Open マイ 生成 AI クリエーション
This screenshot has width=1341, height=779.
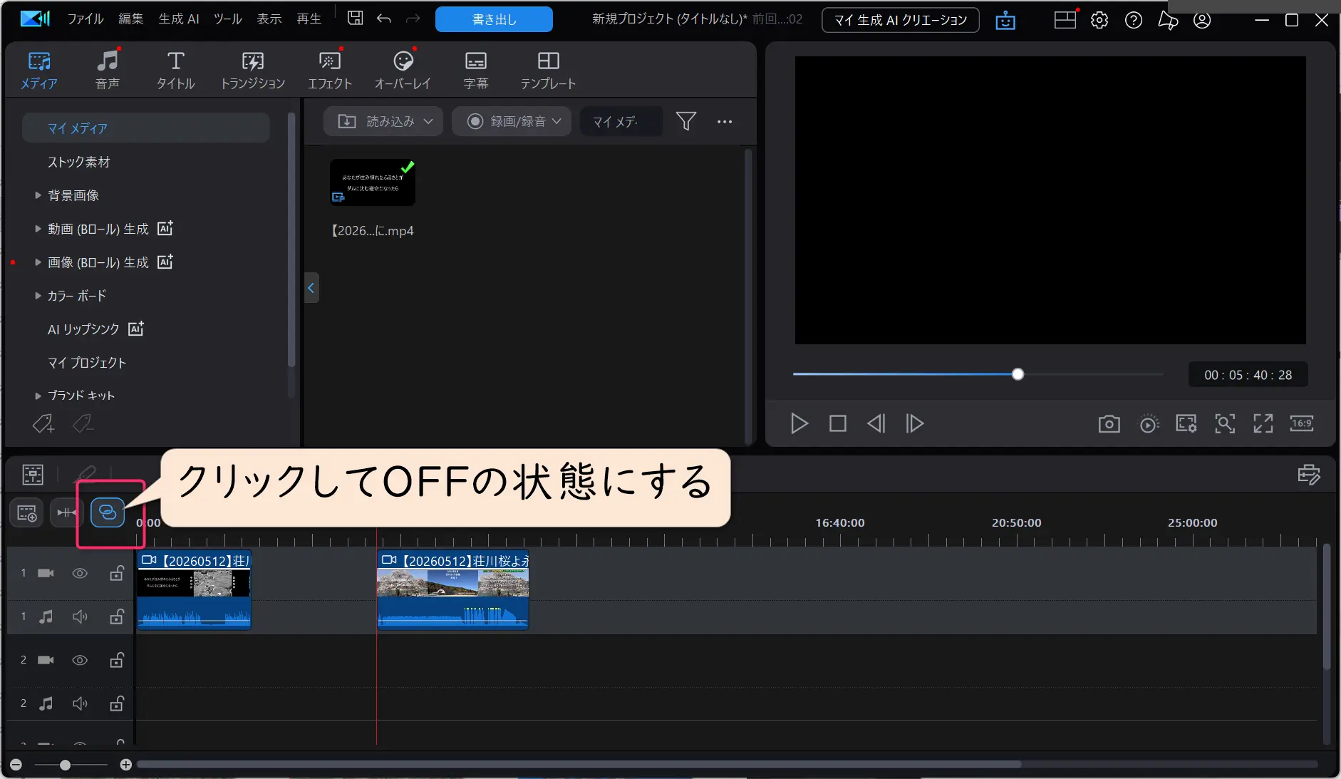[900, 20]
